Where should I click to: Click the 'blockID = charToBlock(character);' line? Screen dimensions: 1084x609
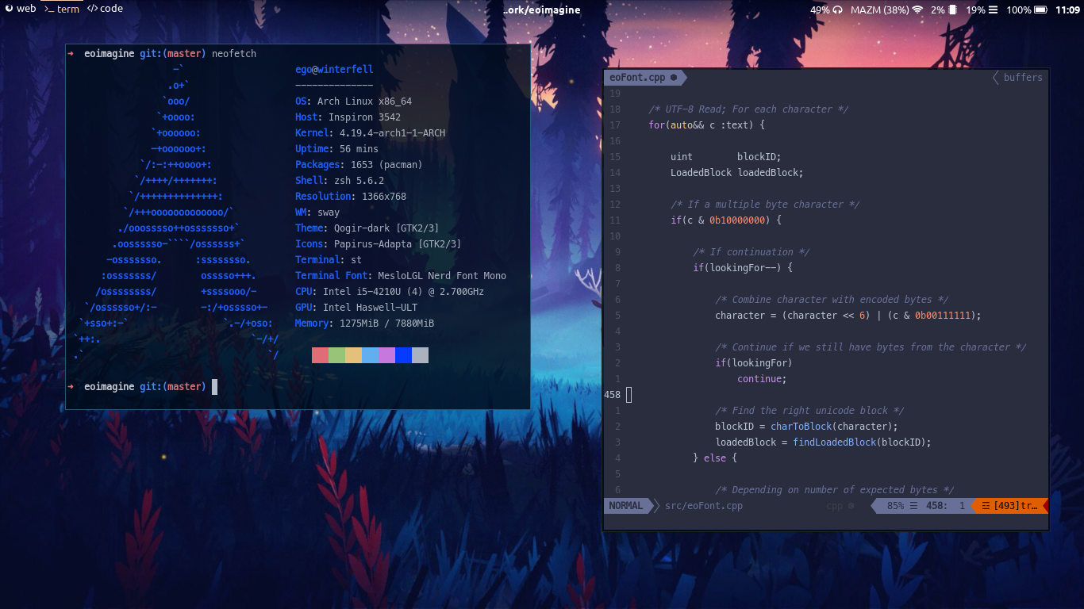806,427
